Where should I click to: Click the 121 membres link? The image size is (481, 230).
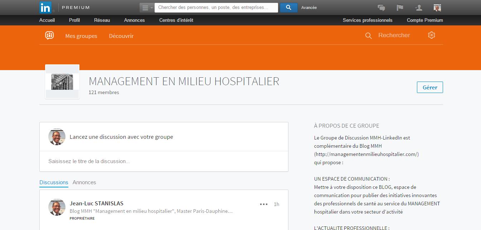pyautogui.click(x=104, y=92)
